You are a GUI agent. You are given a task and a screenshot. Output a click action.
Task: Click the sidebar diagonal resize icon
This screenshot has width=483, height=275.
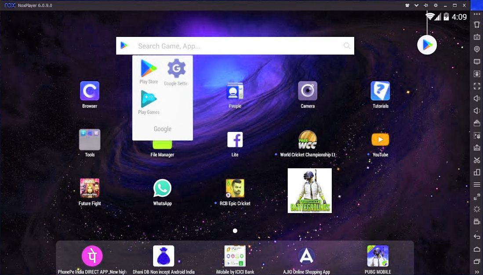coord(477,197)
